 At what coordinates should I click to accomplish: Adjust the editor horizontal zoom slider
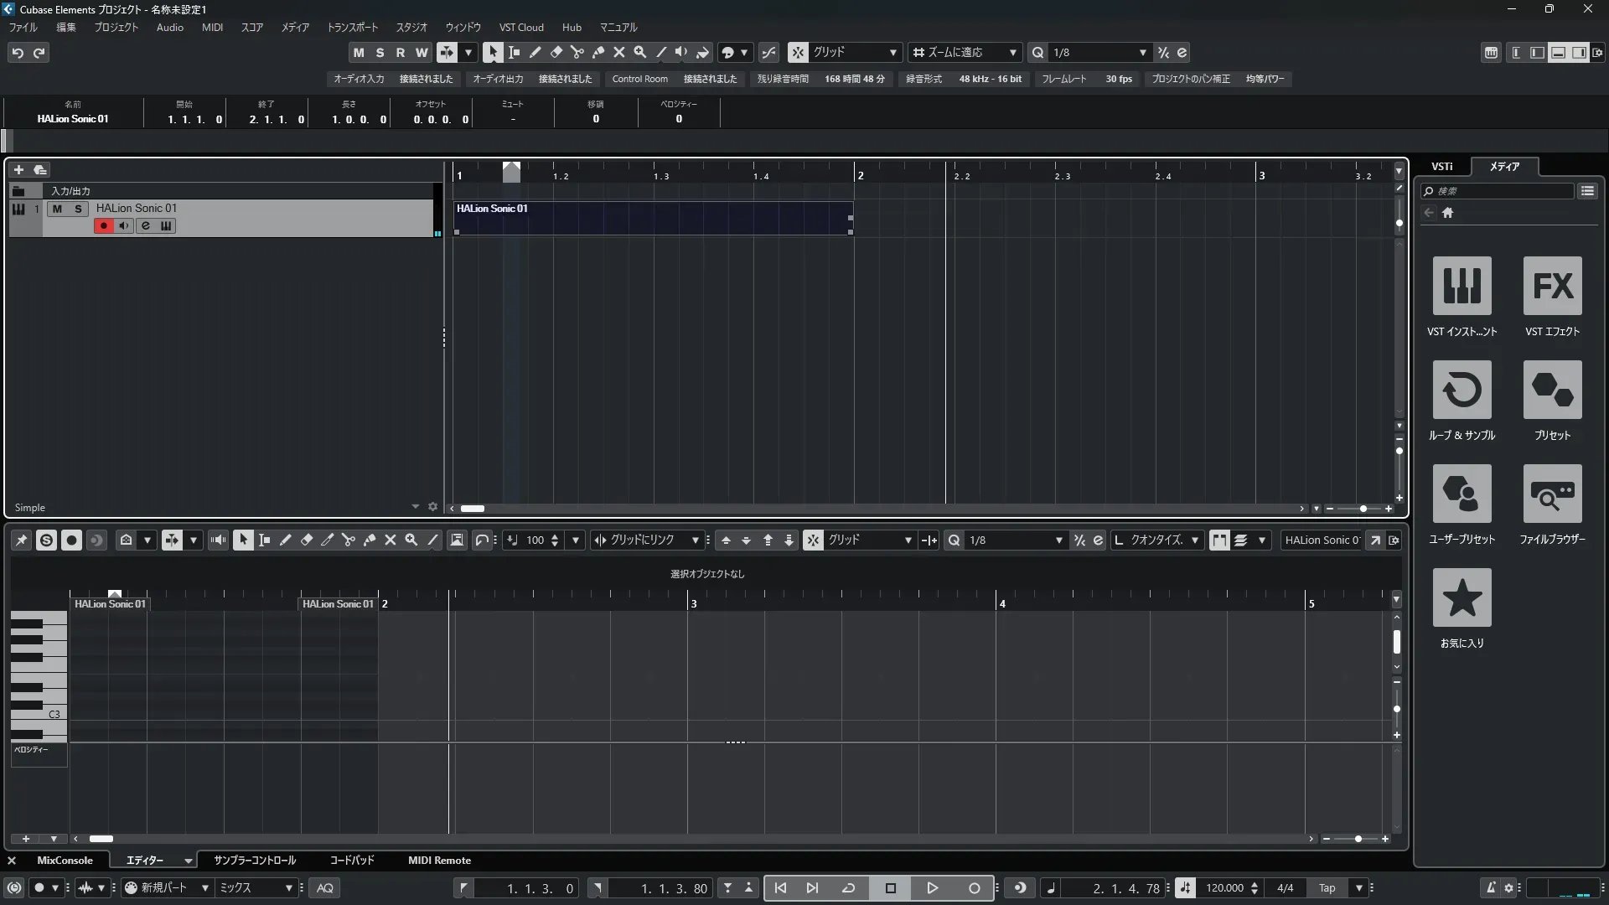(1358, 839)
